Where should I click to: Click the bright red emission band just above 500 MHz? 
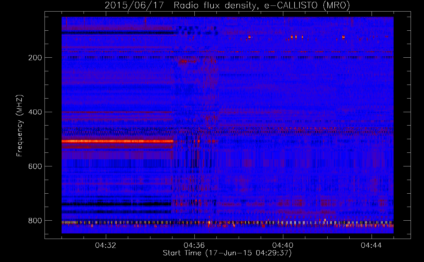118,141
